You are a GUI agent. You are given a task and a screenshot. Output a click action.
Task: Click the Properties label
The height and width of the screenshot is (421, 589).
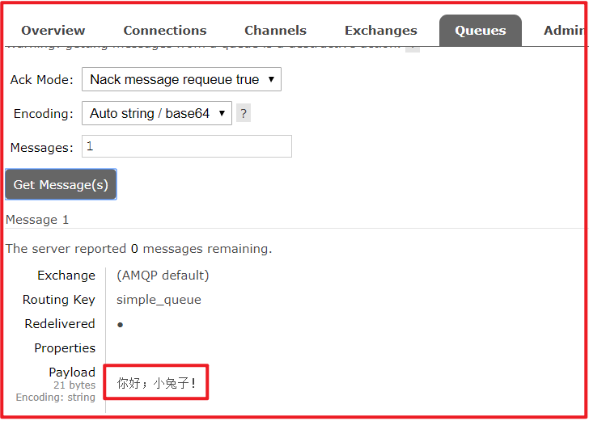(x=65, y=348)
